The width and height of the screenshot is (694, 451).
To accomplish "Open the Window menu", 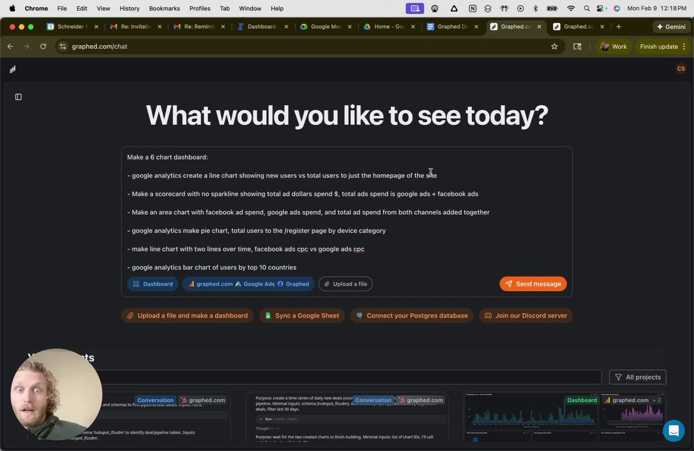I will click(250, 8).
